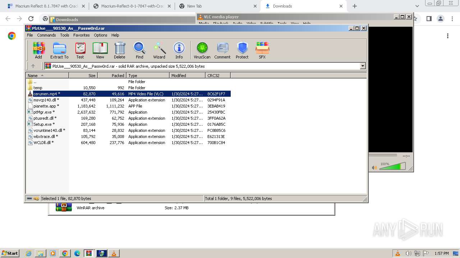Viewport: 460px width, 258px height.
Task: Open WinRAR File menu
Action: click(30, 35)
